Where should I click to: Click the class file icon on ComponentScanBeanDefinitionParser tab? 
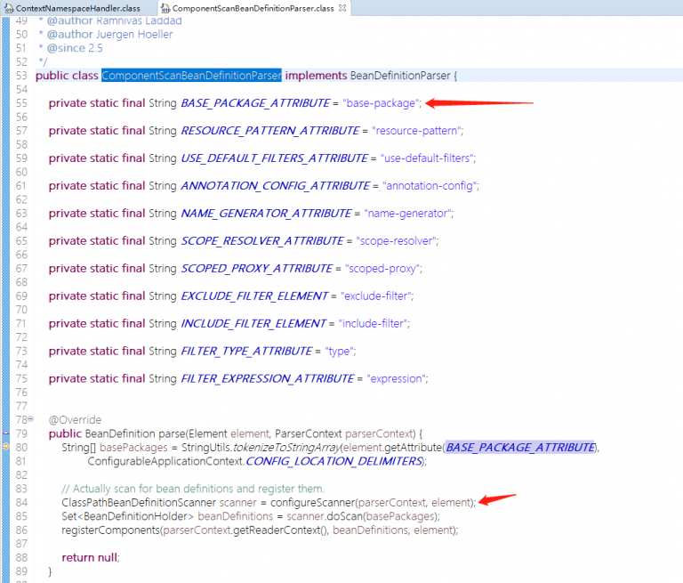tap(165, 8)
